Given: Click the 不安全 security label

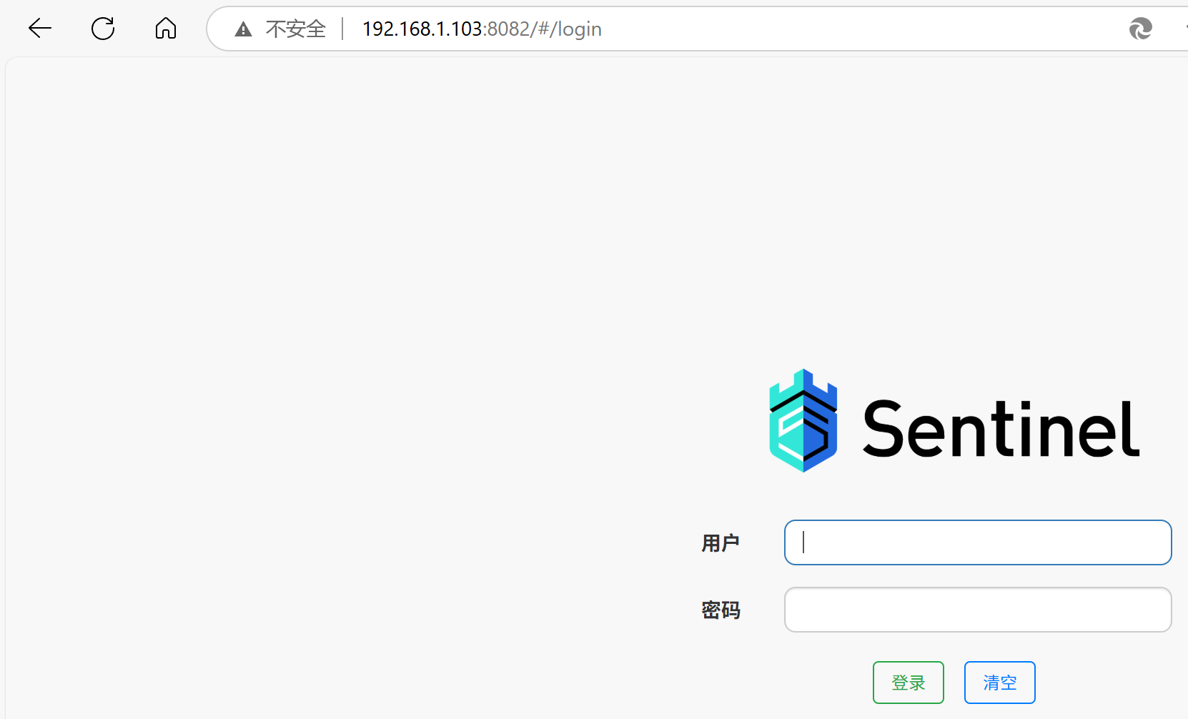Looking at the screenshot, I should [x=296, y=29].
